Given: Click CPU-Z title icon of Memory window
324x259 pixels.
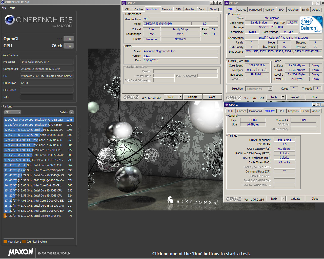Looking at the screenshot, I should click(227, 105).
